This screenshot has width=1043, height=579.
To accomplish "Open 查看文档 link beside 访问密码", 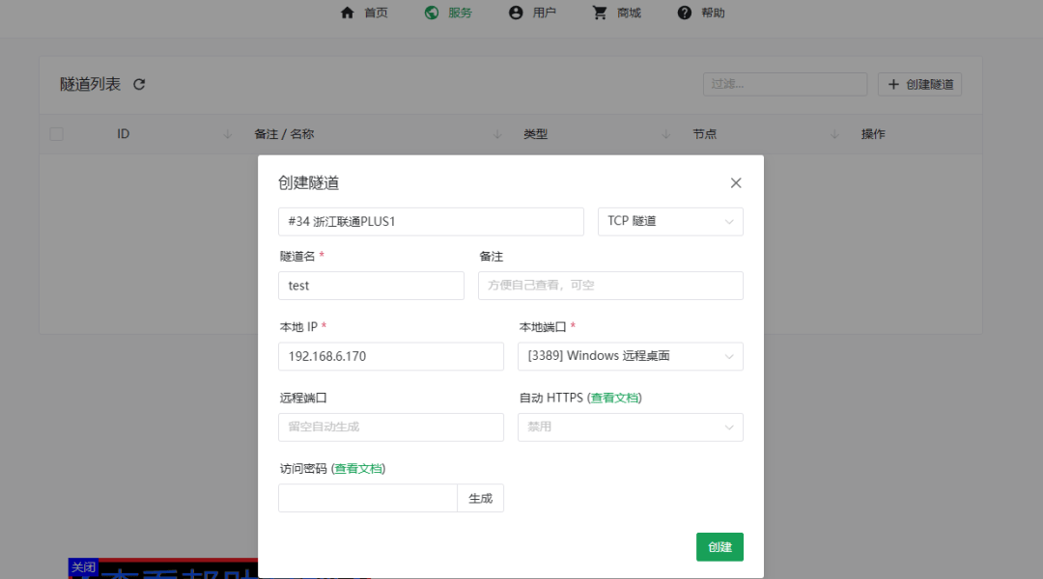I will coord(358,469).
